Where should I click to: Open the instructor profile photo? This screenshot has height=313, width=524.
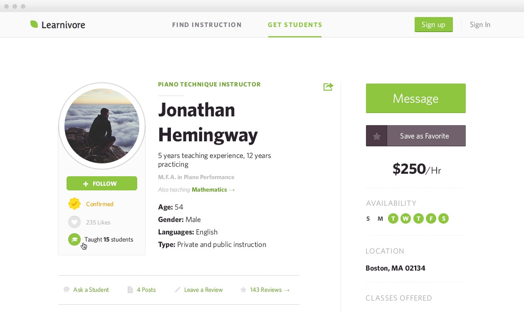point(102,126)
